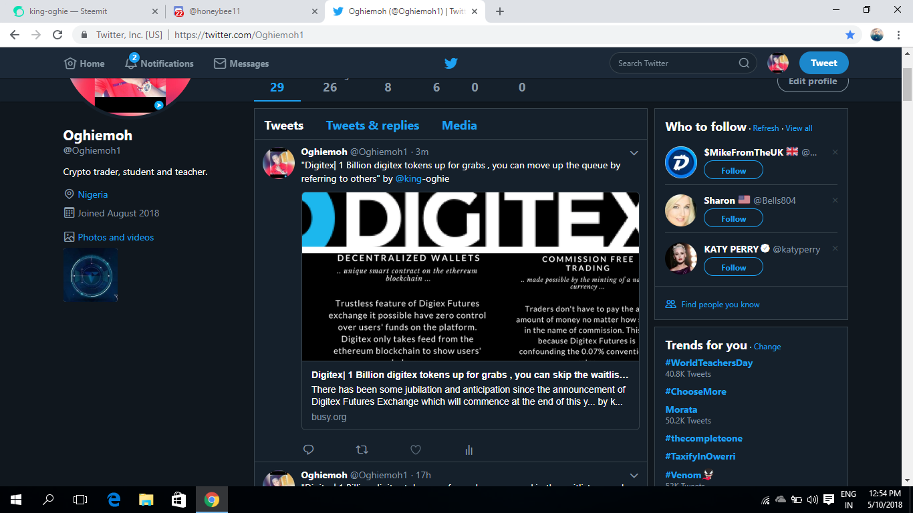Click the Twitter bird logo
913x513 pixels.
(451, 63)
